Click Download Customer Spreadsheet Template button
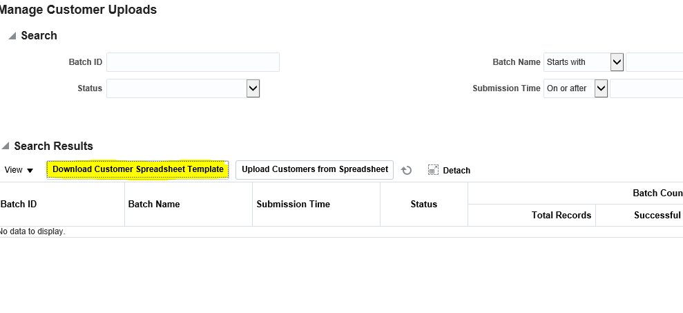 (137, 169)
